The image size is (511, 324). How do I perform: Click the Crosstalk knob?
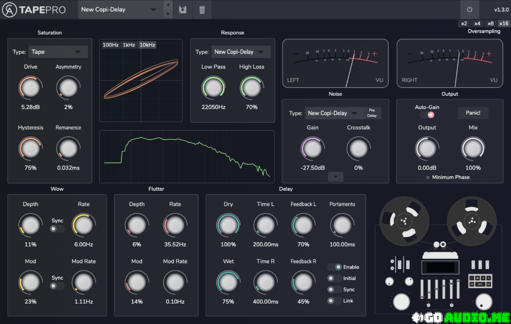[358, 149]
